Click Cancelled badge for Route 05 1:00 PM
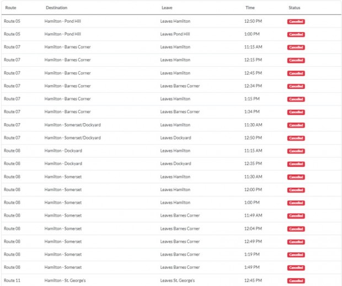This screenshot has height=286, width=342. (x=296, y=34)
